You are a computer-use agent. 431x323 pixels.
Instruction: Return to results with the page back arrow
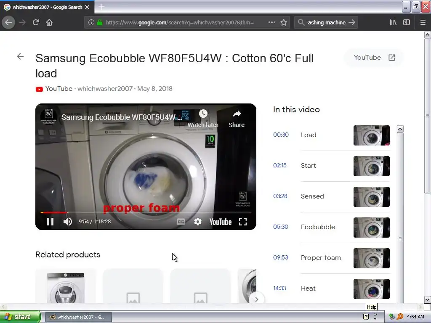[x=20, y=57]
